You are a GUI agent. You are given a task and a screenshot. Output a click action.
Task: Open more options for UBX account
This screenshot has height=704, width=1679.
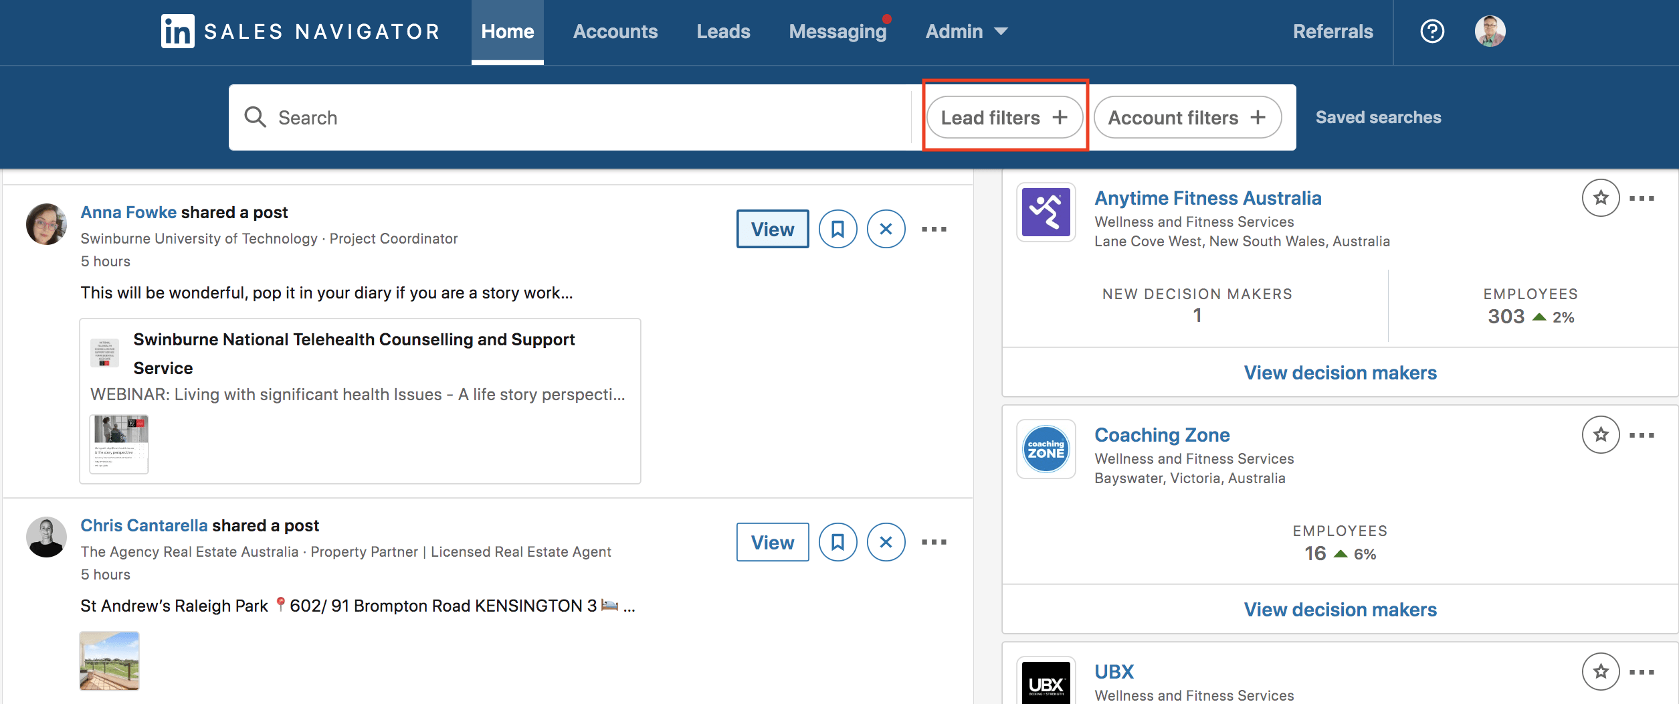tap(1642, 672)
